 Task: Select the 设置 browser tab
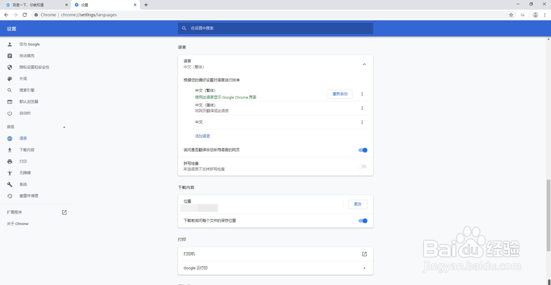106,5
